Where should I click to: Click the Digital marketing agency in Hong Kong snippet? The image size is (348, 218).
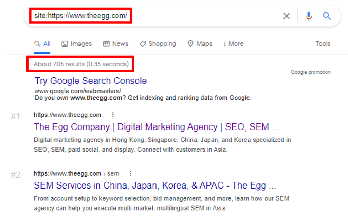click(x=162, y=145)
